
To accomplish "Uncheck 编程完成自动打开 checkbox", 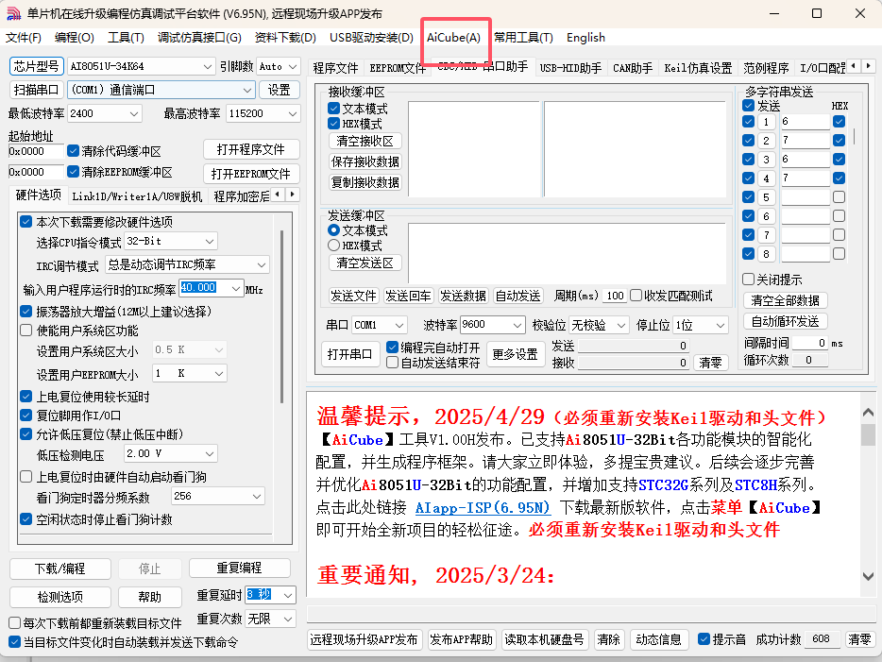I will (x=393, y=348).
